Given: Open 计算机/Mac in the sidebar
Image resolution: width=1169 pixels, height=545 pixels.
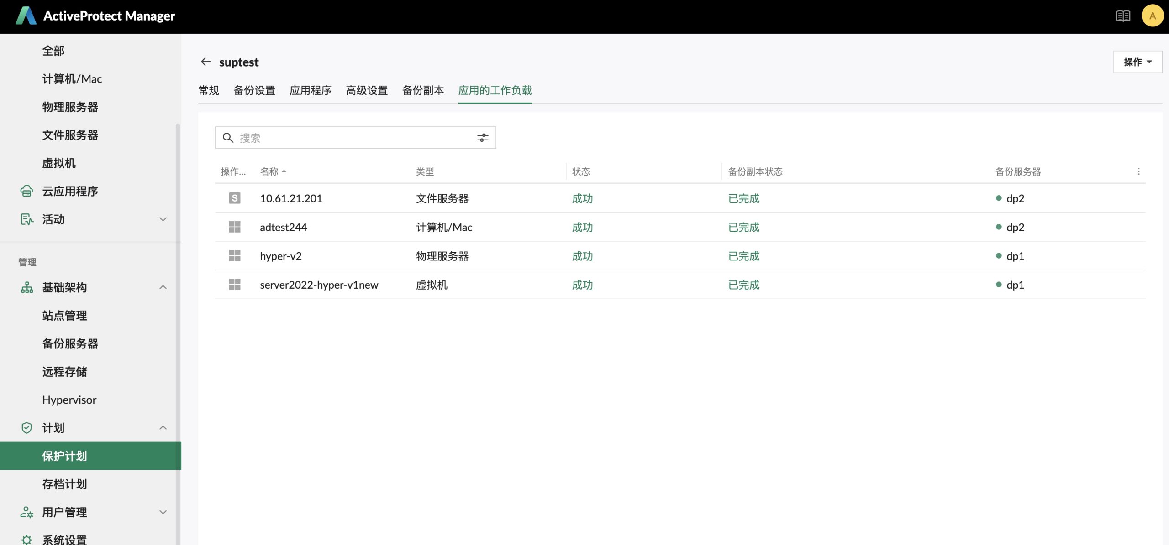Looking at the screenshot, I should 72,79.
